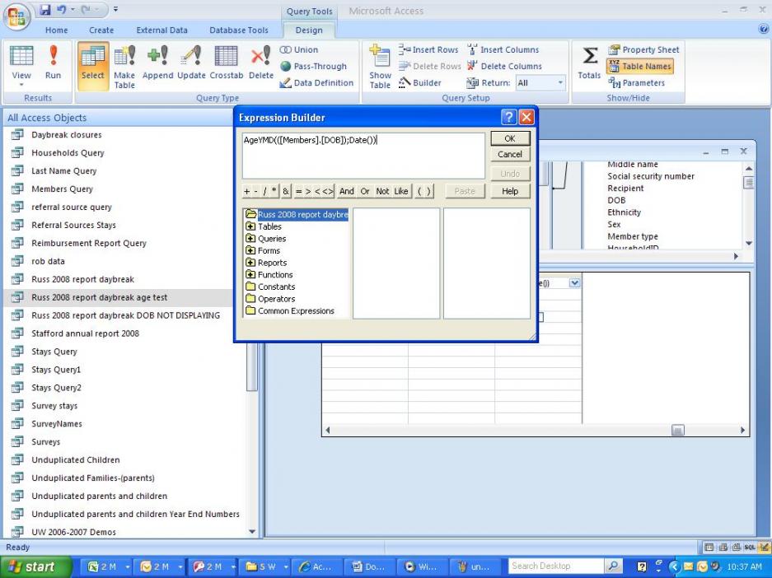Image resolution: width=772 pixels, height=578 pixels.
Task: Open the View datasheet icon
Action: pos(21,56)
